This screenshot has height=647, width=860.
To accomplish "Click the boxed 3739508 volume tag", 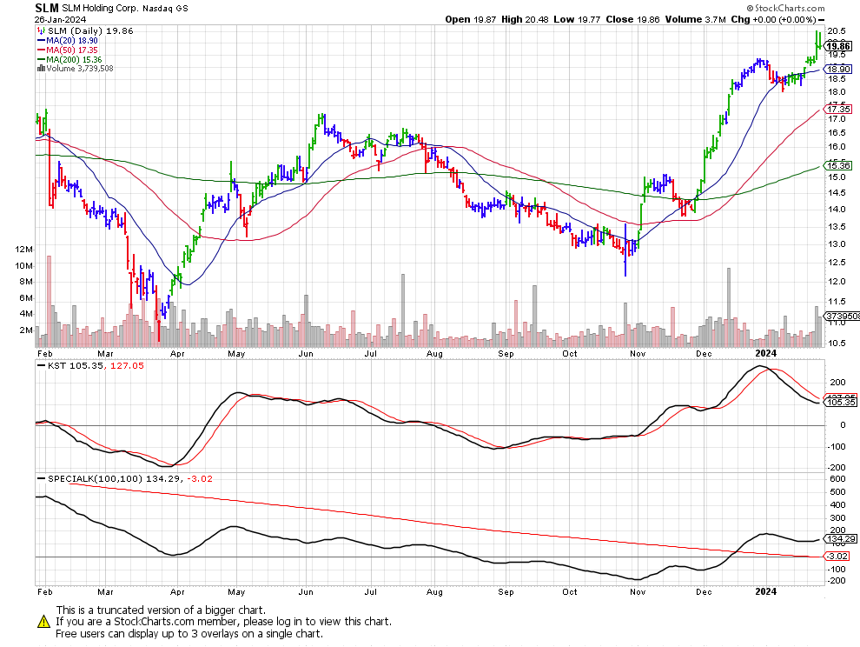I will point(843,317).
